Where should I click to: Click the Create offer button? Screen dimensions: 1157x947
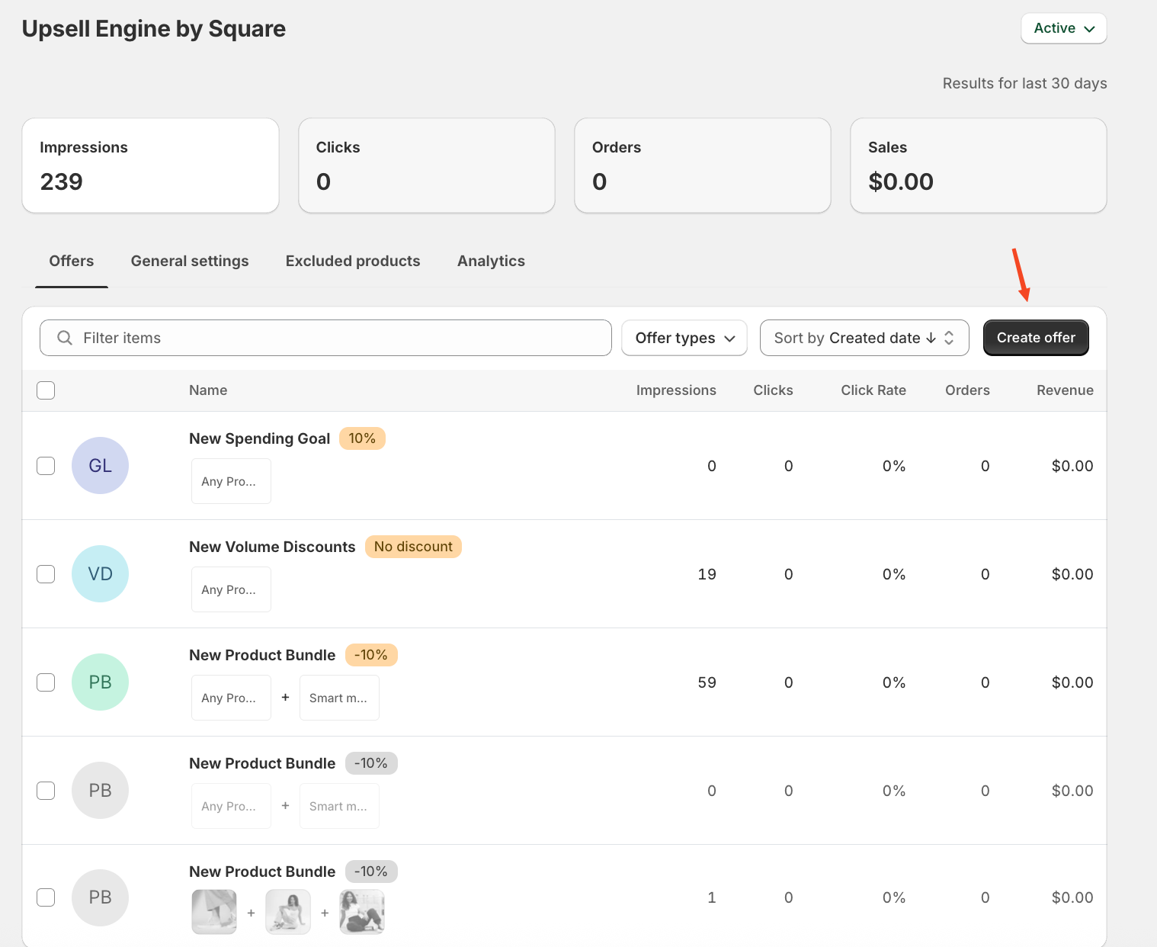tap(1036, 338)
